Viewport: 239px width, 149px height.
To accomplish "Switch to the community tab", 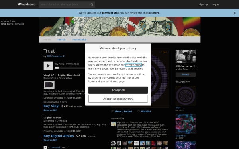I will pyautogui.click(x=79, y=39).
